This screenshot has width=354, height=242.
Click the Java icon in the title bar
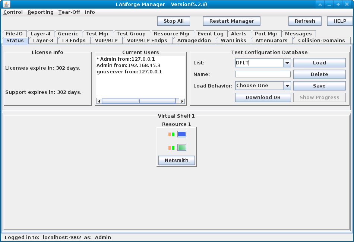7,4
